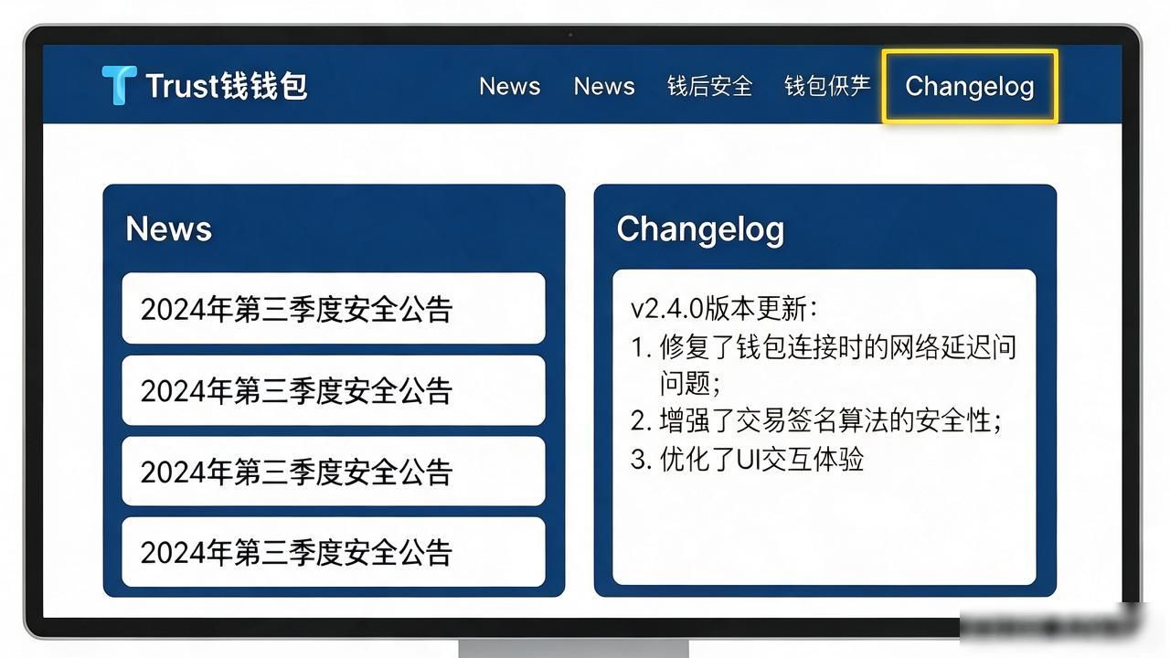Click the News panel heading

tap(168, 228)
